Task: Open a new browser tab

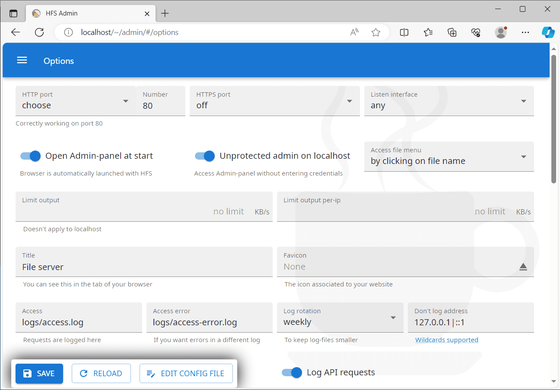Action: tap(165, 13)
